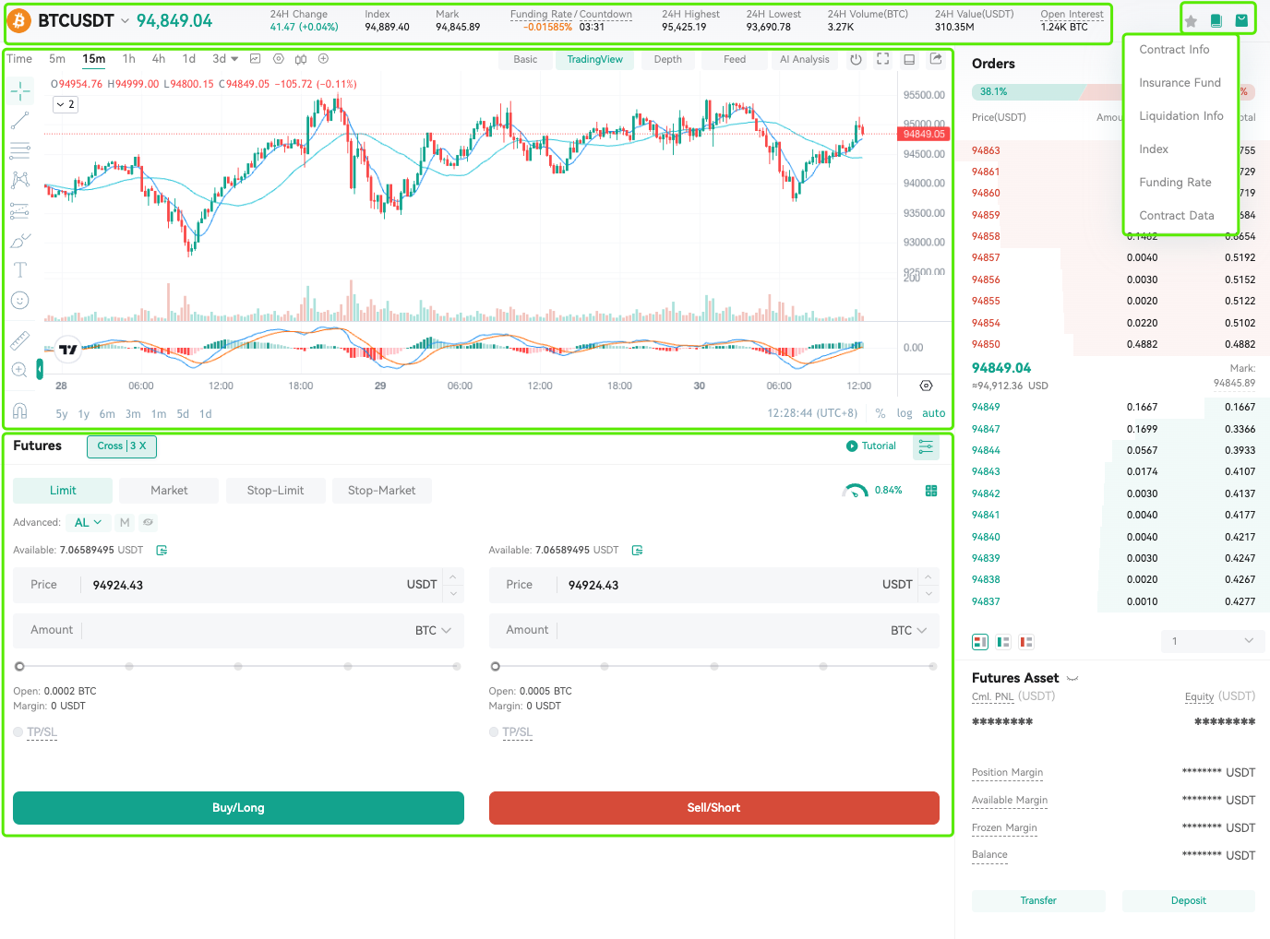
Task: Select the chart patterns tool
Action: [20, 180]
